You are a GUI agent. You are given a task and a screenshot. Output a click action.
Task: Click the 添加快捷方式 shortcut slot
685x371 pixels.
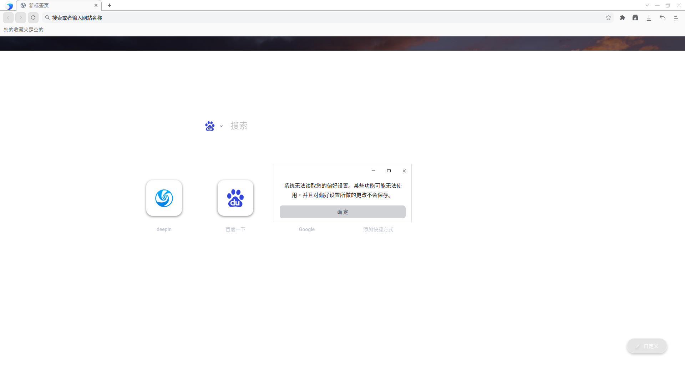click(x=378, y=229)
